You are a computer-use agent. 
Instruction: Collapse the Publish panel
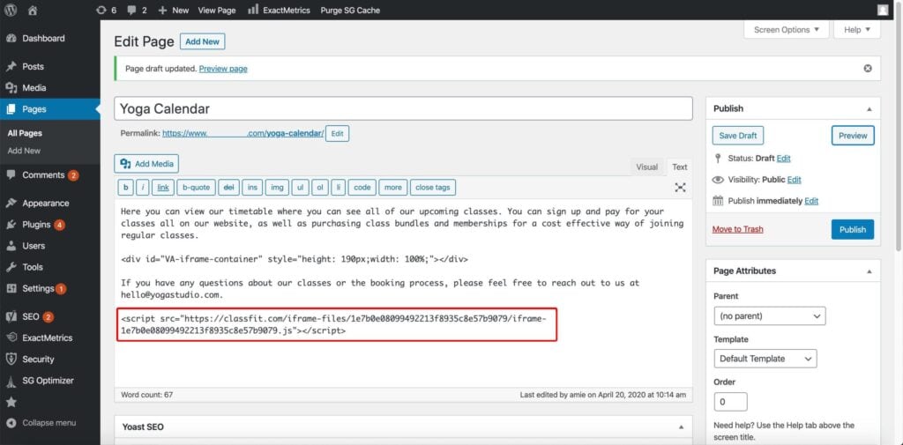click(x=869, y=108)
